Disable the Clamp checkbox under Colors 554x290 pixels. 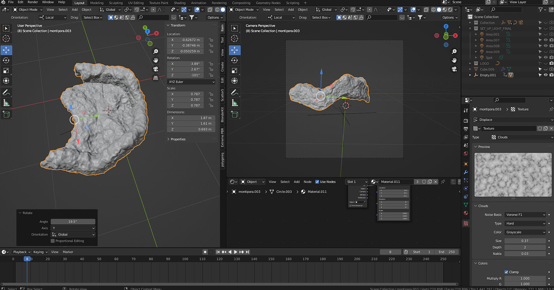(506, 272)
